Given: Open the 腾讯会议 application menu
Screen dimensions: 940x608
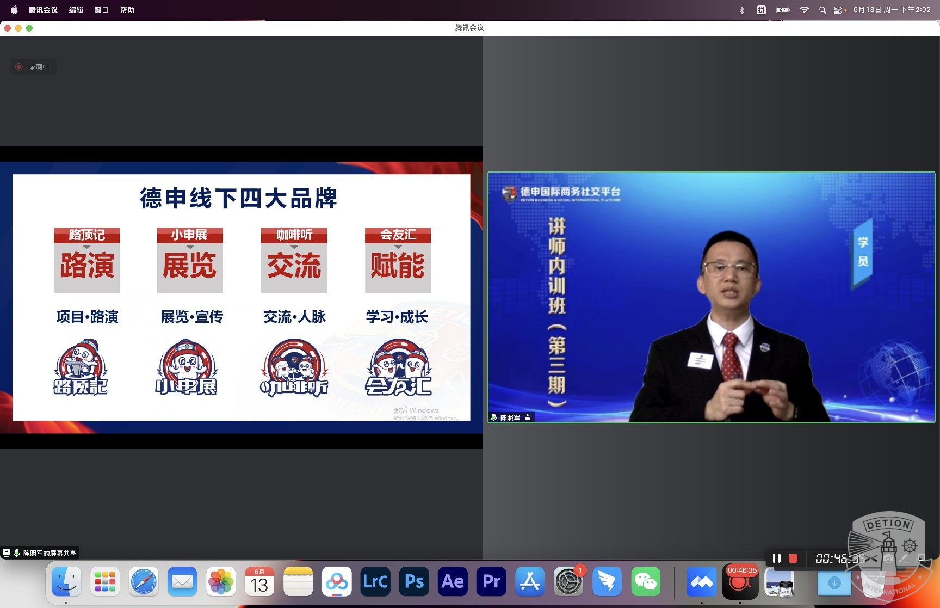Looking at the screenshot, I should point(43,10).
